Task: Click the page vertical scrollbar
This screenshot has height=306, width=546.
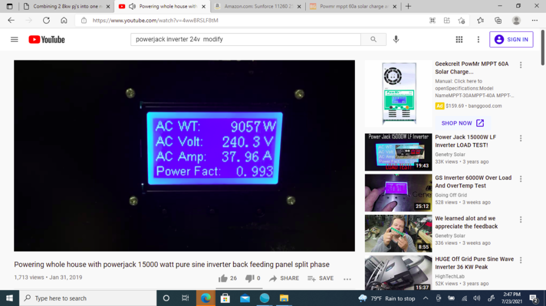Action: click(x=543, y=47)
